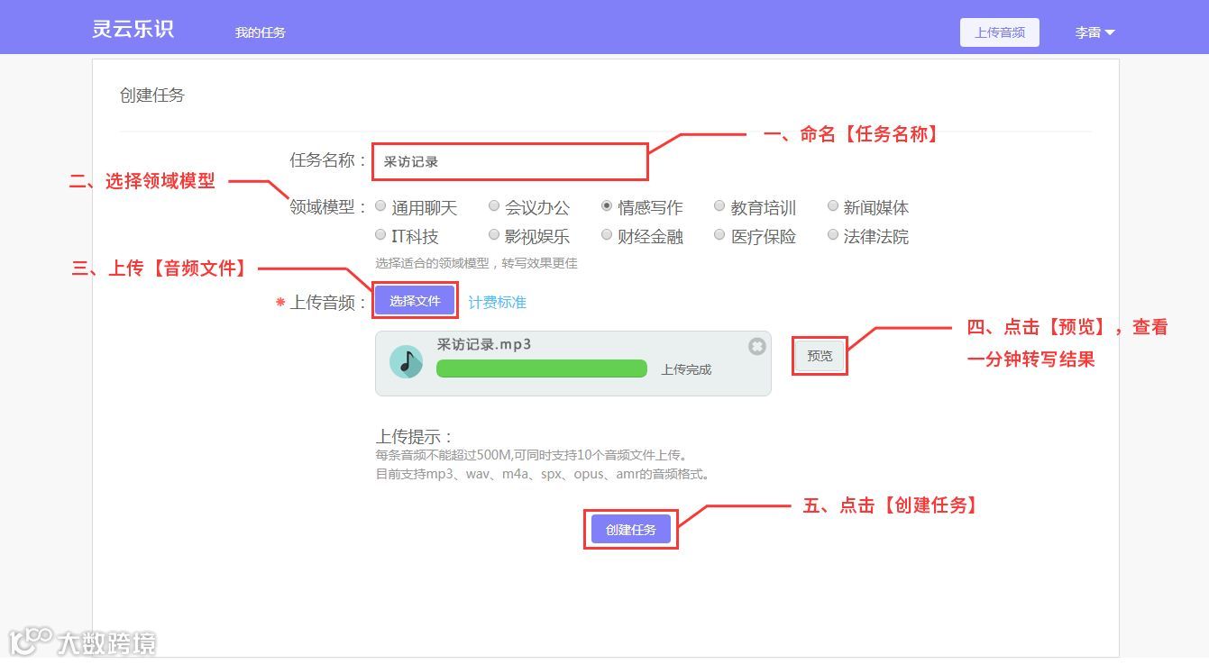The height and width of the screenshot is (664, 1209).
Task: Open the 计费标准 link
Action: [x=497, y=303]
